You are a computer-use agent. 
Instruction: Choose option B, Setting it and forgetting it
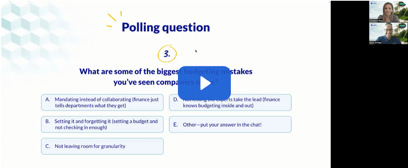click(102, 124)
